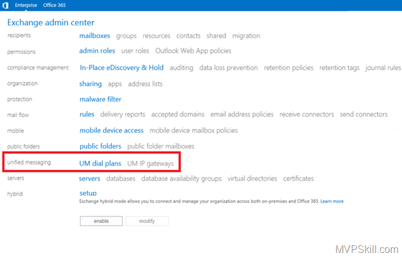Image resolution: width=402 pixels, height=256 pixels.
Task: Select the servers category label
Action: pyautogui.click(x=16, y=178)
